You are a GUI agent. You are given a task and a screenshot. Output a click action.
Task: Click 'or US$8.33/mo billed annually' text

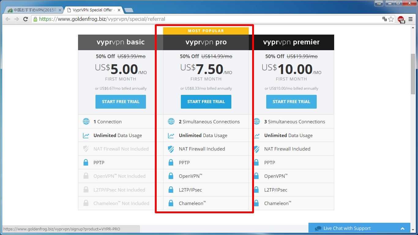tap(206, 88)
